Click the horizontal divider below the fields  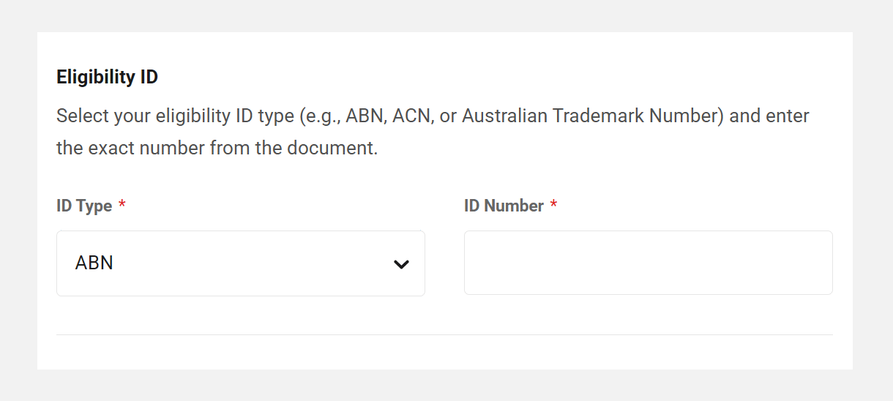[444, 334]
